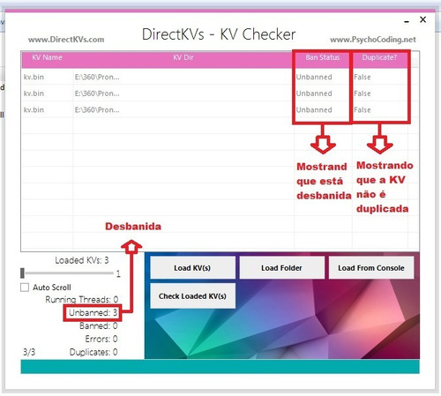Click the '3/3' progress count text
This screenshot has height=396, width=441.
pyautogui.click(x=29, y=352)
